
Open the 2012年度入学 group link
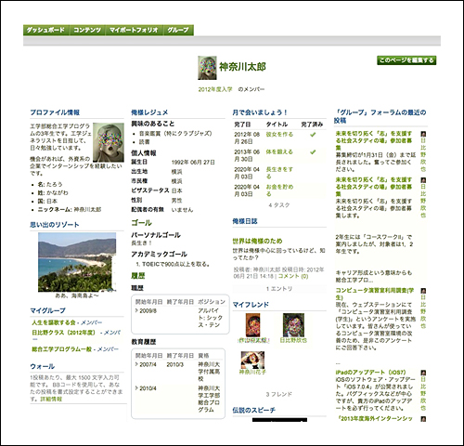215,89
